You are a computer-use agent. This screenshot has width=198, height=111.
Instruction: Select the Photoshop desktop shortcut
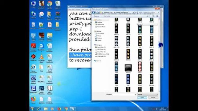tap(41, 90)
